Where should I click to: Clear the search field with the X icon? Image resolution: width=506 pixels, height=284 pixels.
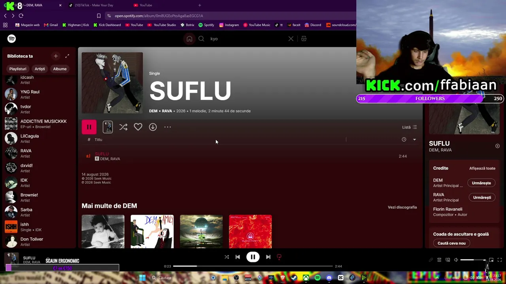pos(291,39)
